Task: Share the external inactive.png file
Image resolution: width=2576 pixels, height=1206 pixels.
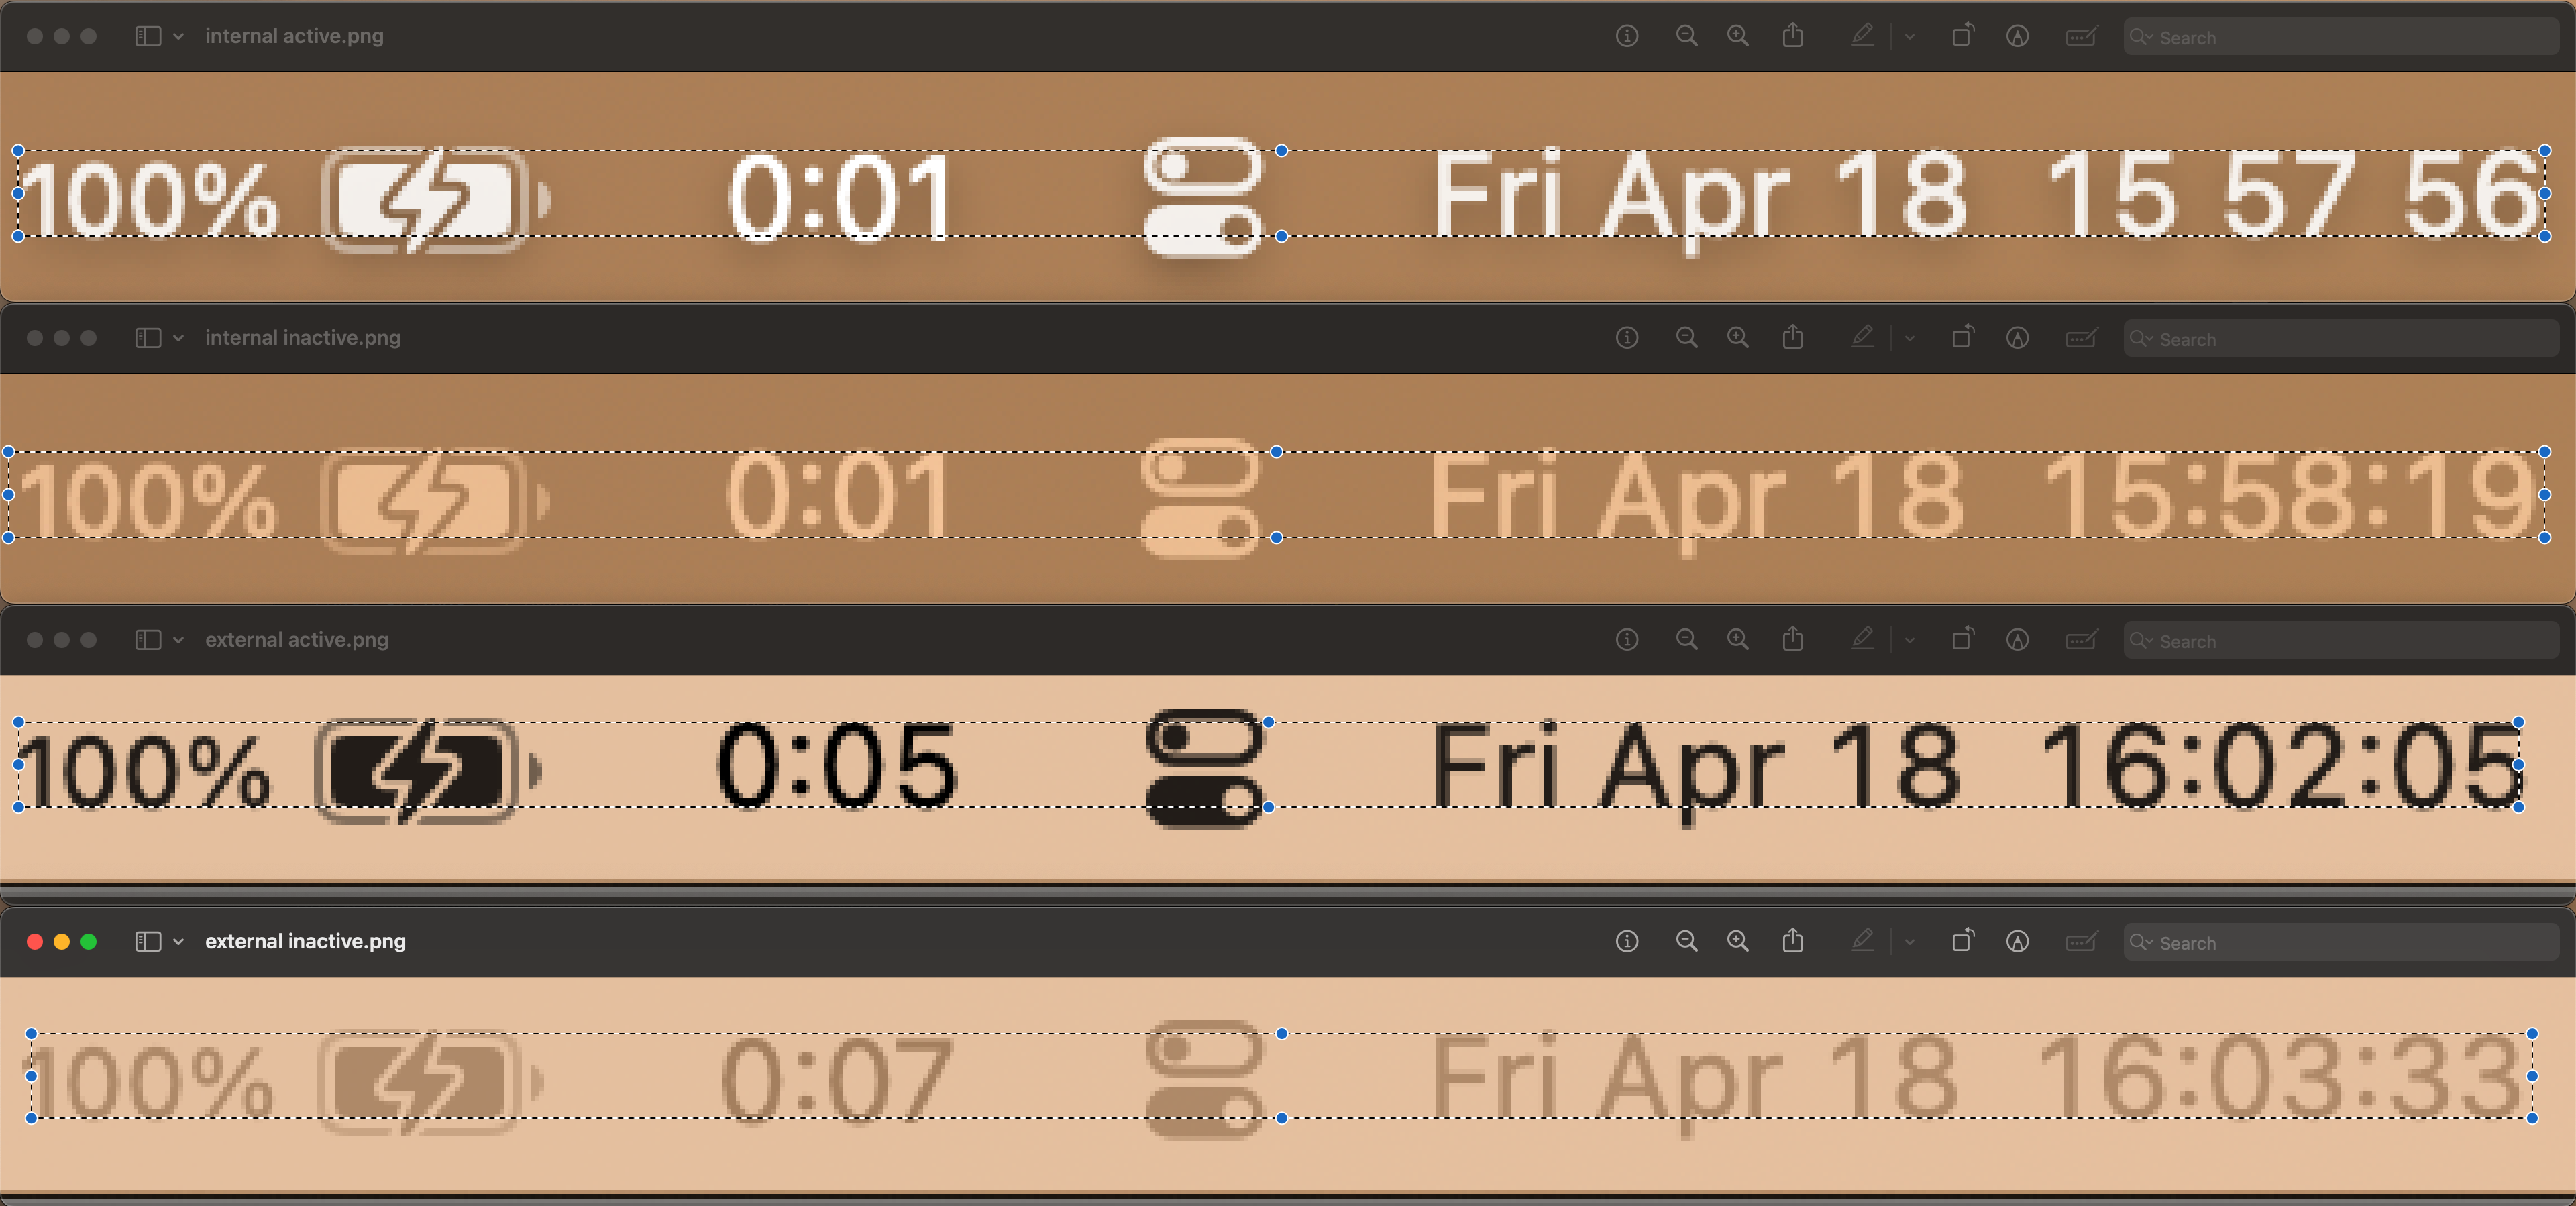Action: pos(1793,940)
